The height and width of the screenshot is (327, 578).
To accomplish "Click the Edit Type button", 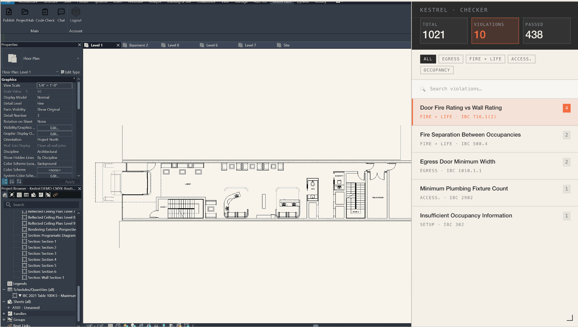I will click(x=70, y=72).
